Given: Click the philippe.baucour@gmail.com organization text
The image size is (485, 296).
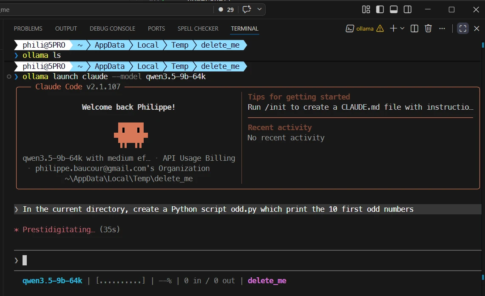Looking at the screenshot, I should [x=122, y=168].
